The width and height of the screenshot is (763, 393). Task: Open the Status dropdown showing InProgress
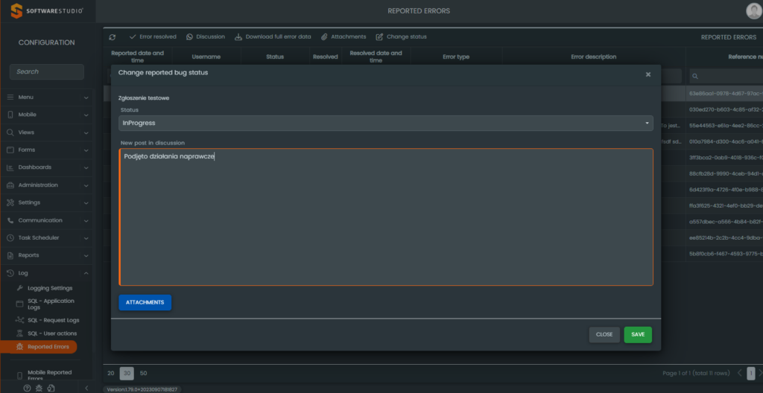[386, 123]
